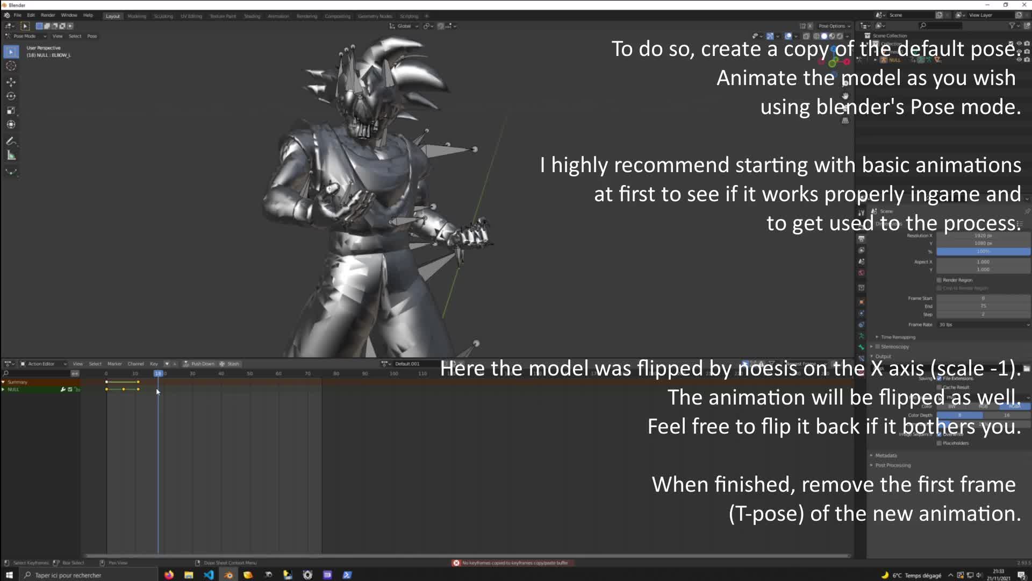Click the Stash button

pyautogui.click(x=230, y=364)
